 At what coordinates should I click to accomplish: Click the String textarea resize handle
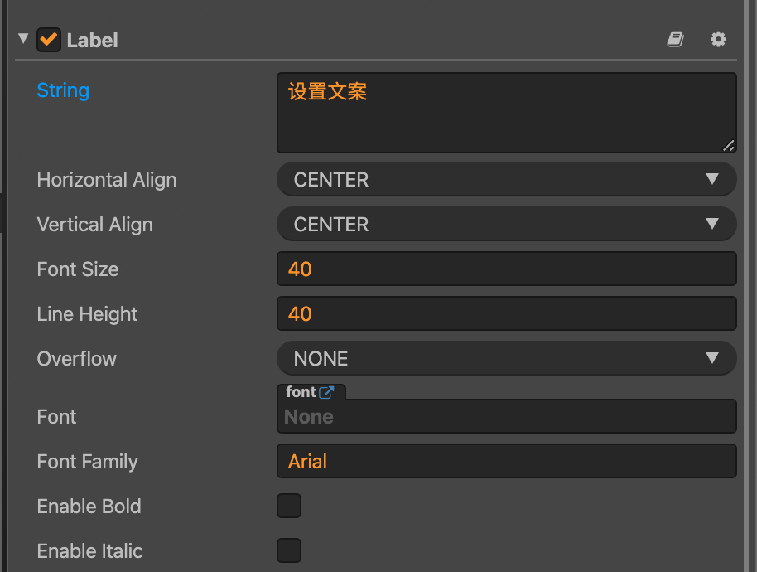729,145
